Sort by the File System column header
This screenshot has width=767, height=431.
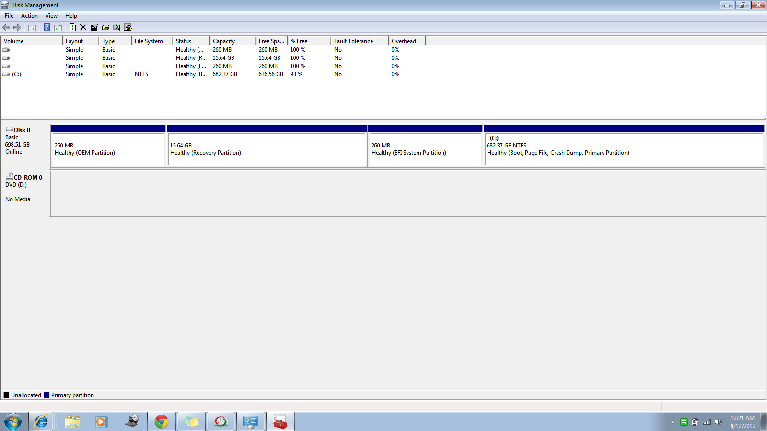(x=152, y=41)
